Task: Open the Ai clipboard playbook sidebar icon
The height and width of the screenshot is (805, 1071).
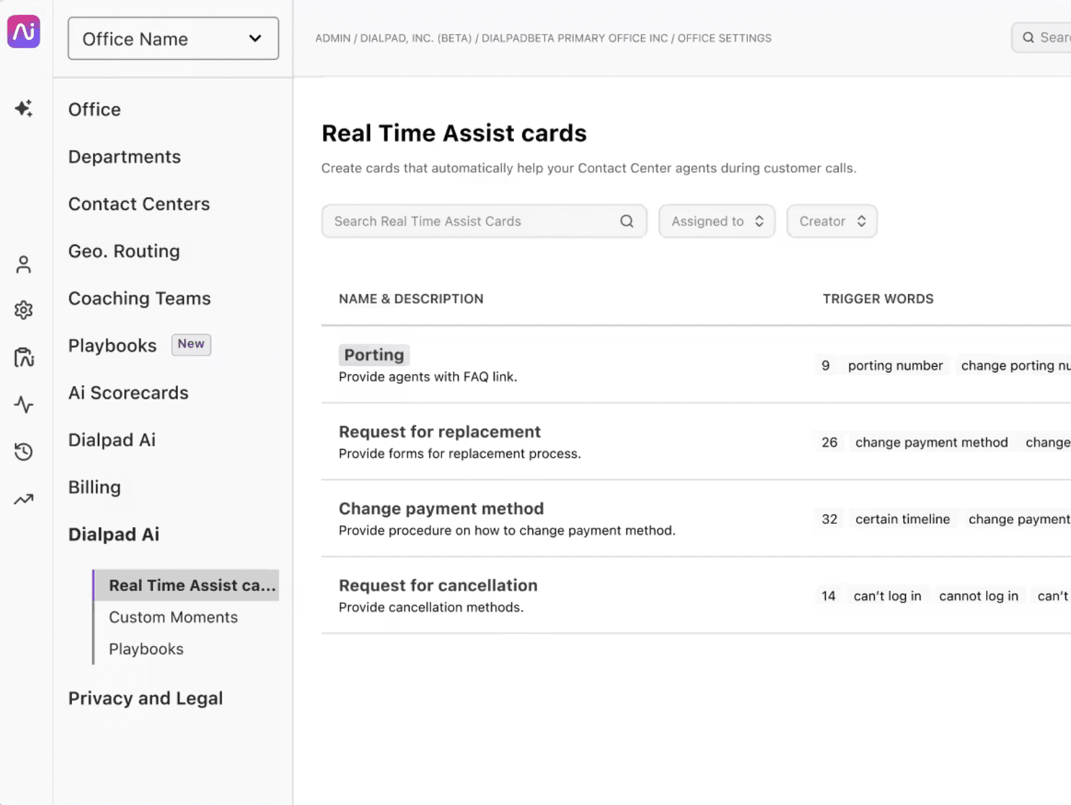Action: coord(24,357)
